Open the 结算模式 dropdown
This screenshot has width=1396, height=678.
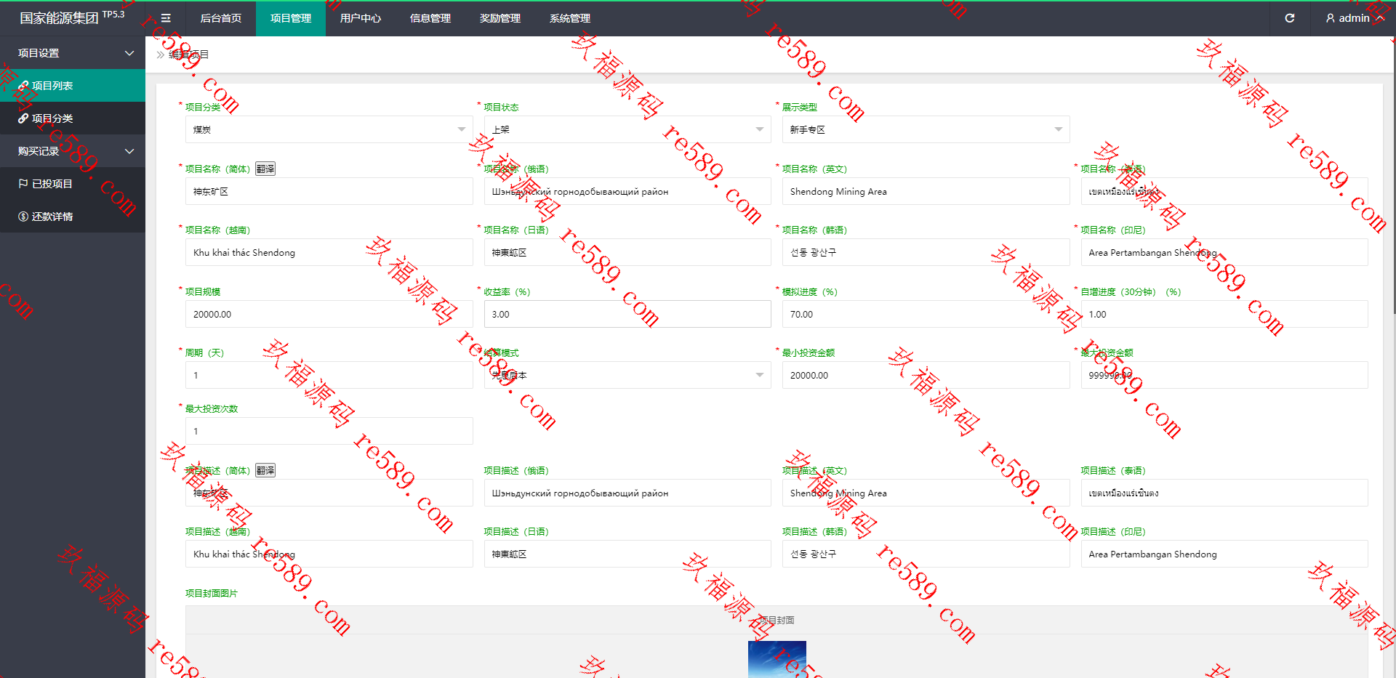point(627,375)
